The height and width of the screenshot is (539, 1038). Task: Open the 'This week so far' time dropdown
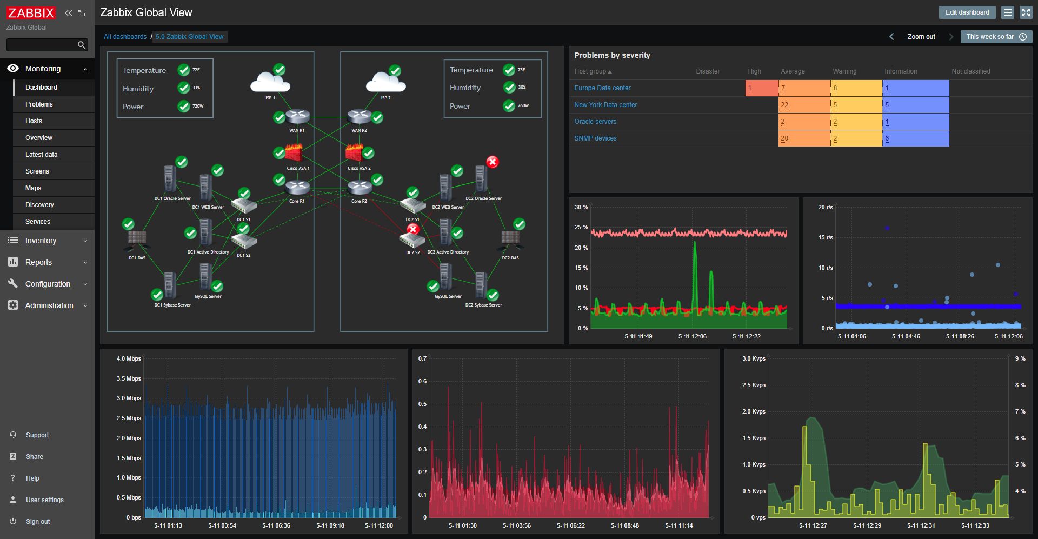pos(992,37)
